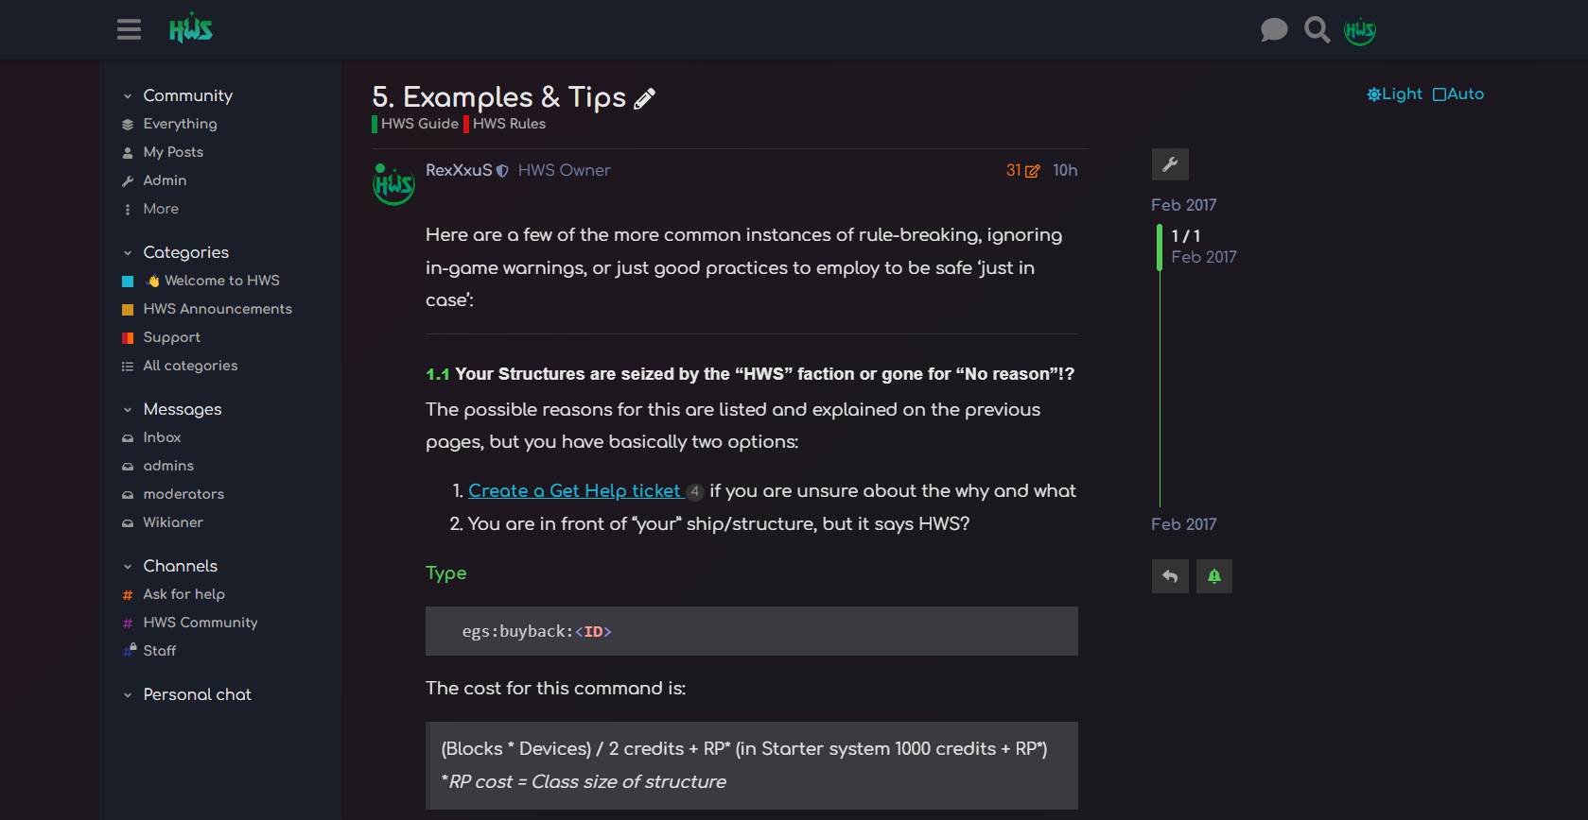Open topic admin wrench button

1170,164
